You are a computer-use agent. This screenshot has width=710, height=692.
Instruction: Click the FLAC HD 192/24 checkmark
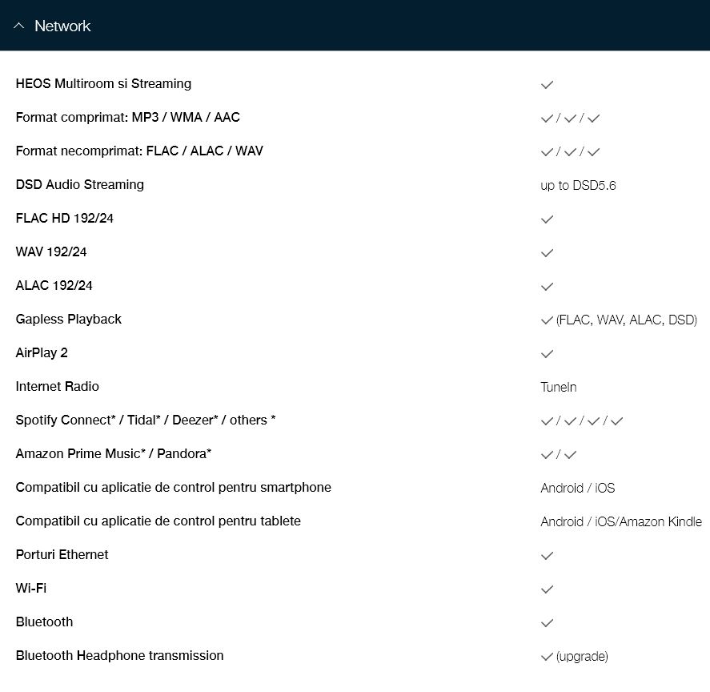click(x=547, y=219)
